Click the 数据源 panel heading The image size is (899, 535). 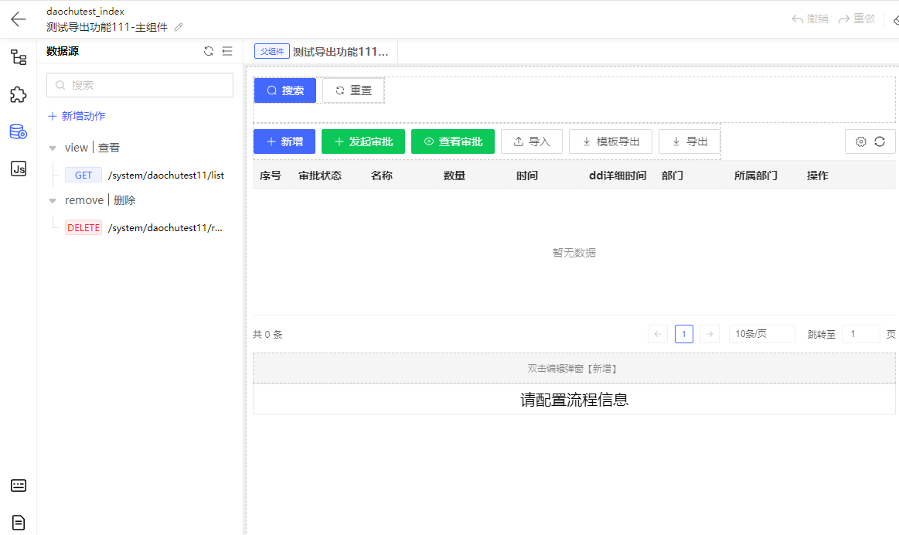tap(63, 51)
